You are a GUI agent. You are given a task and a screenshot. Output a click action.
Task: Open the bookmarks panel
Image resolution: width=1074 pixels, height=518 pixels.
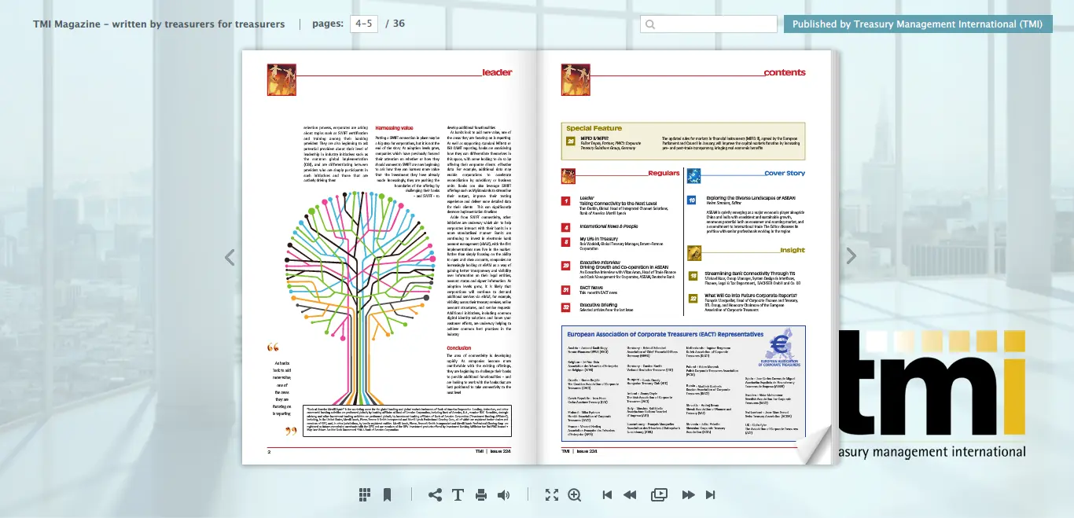388,494
